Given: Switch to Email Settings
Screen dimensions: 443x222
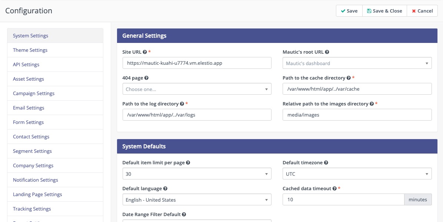Looking at the screenshot, I should [29, 108].
